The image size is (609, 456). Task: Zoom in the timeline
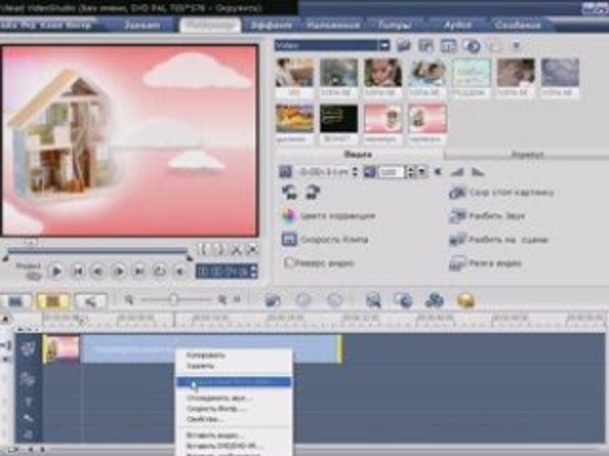222,300
